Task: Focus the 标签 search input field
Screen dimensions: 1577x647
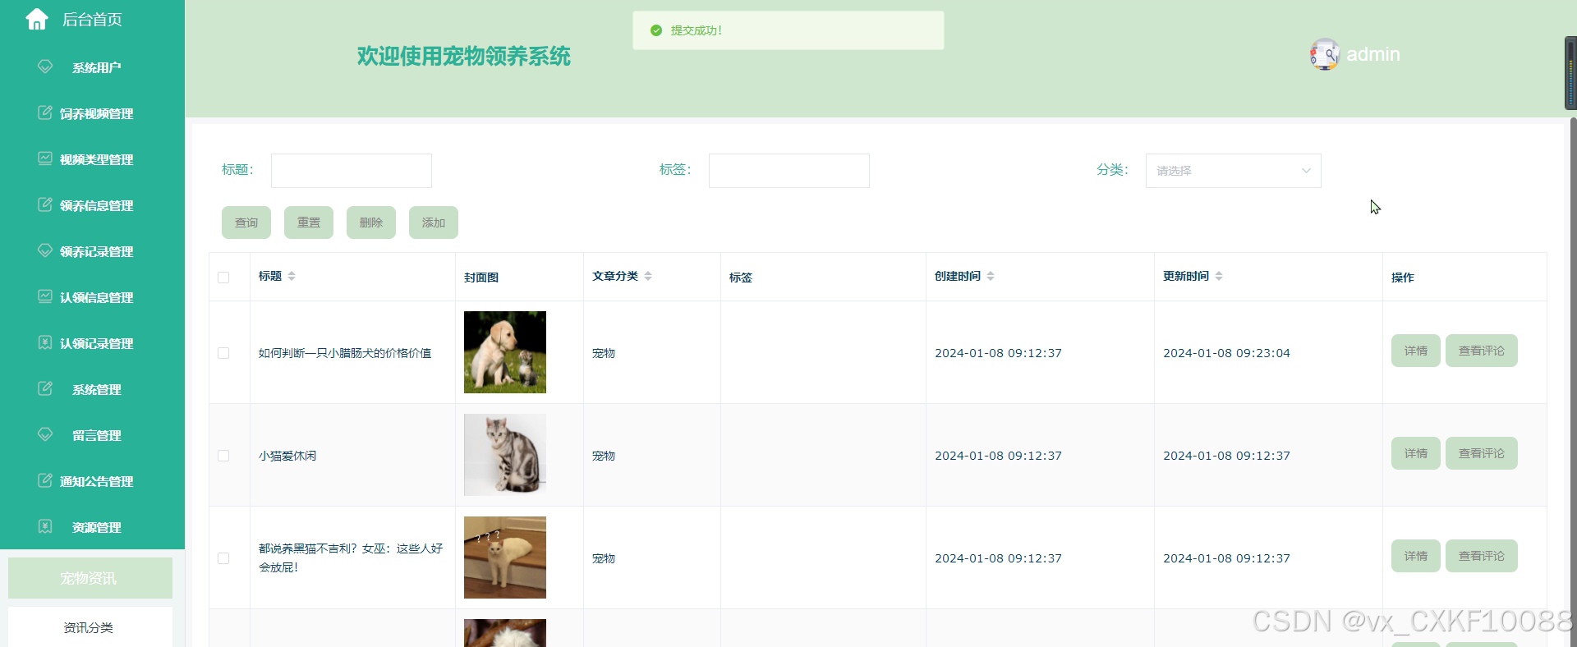Action: coord(788,171)
